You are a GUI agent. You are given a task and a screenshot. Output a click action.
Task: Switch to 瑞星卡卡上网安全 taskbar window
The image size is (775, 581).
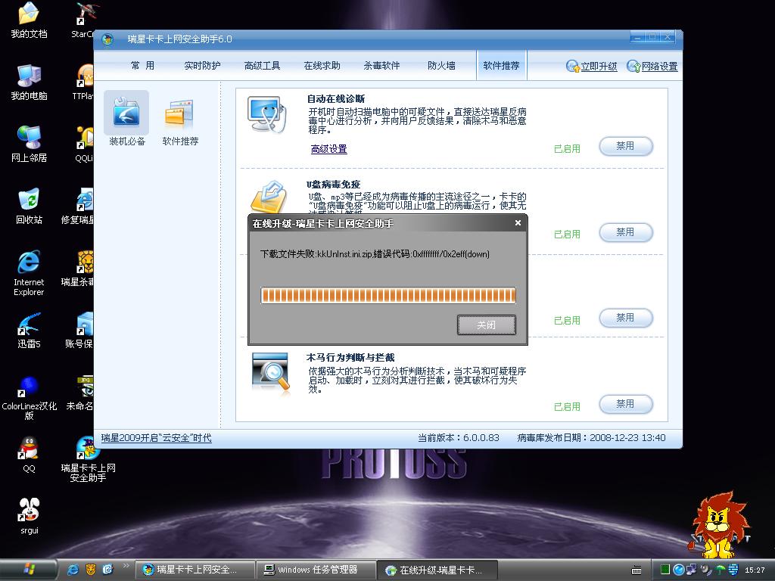click(x=195, y=570)
